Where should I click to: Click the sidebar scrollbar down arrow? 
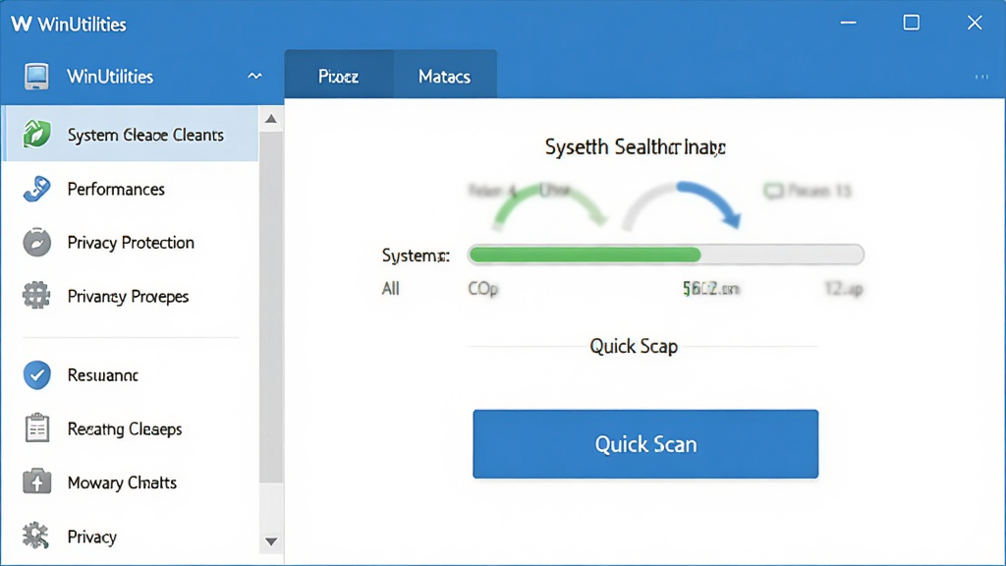point(271,541)
